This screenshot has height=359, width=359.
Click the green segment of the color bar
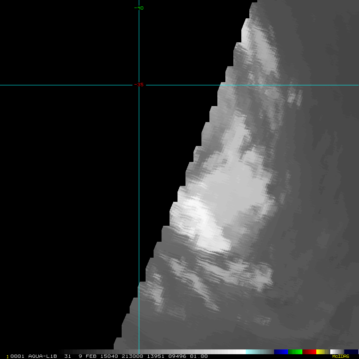pos(295,352)
